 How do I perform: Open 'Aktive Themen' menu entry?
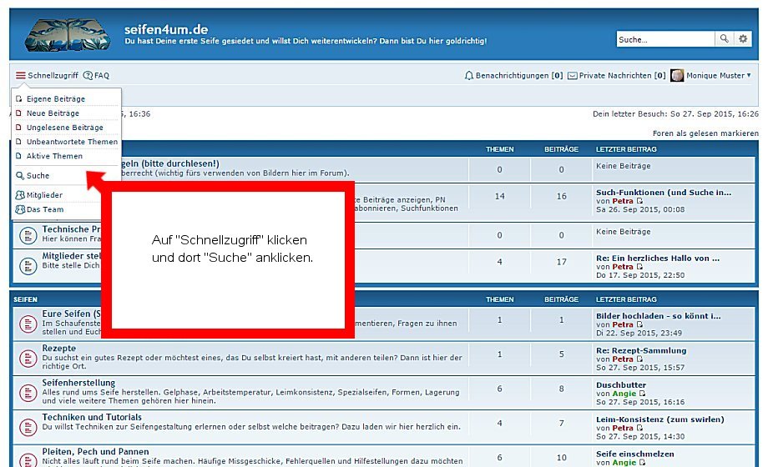54,156
